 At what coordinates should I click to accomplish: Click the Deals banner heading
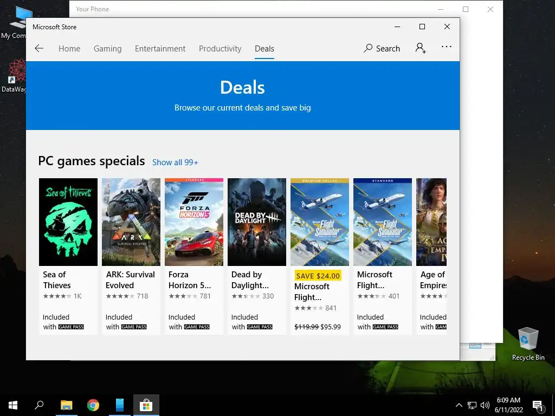(x=242, y=87)
